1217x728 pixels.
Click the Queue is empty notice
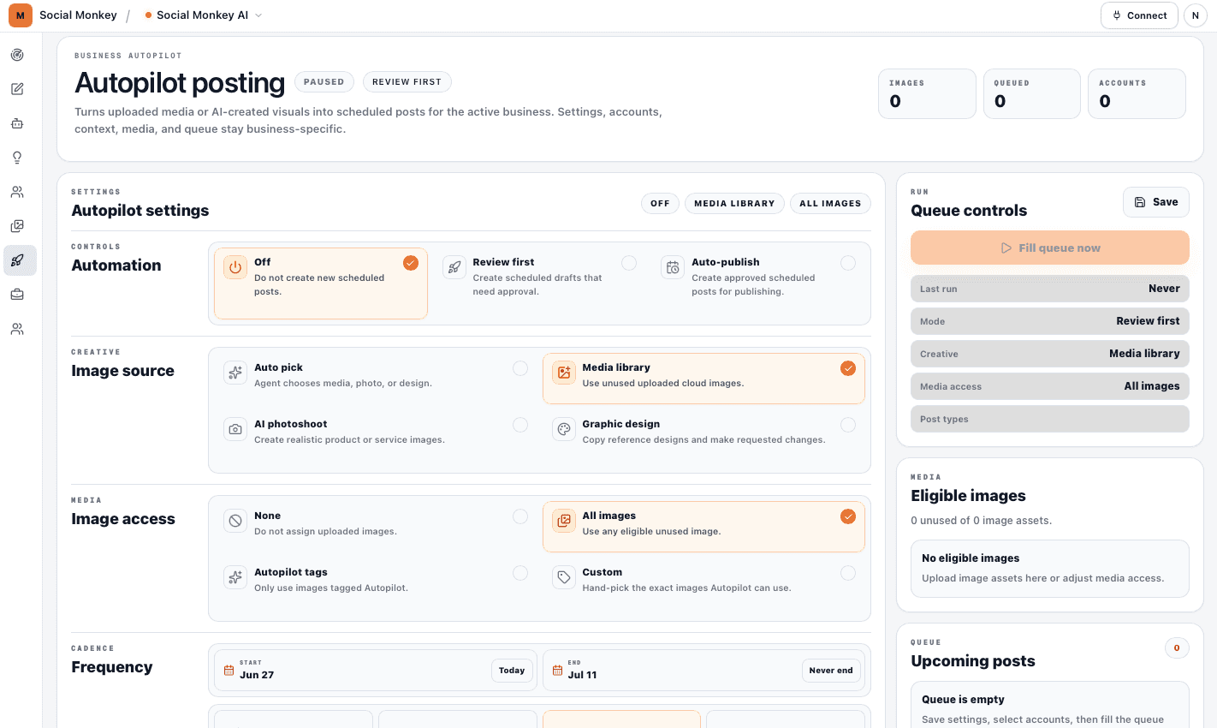click(x=1050, y=705)
